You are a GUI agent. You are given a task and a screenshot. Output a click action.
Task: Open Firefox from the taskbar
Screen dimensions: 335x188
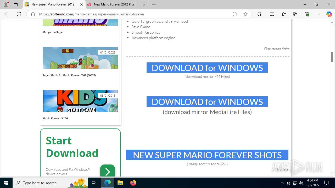(x=133, y=183)
